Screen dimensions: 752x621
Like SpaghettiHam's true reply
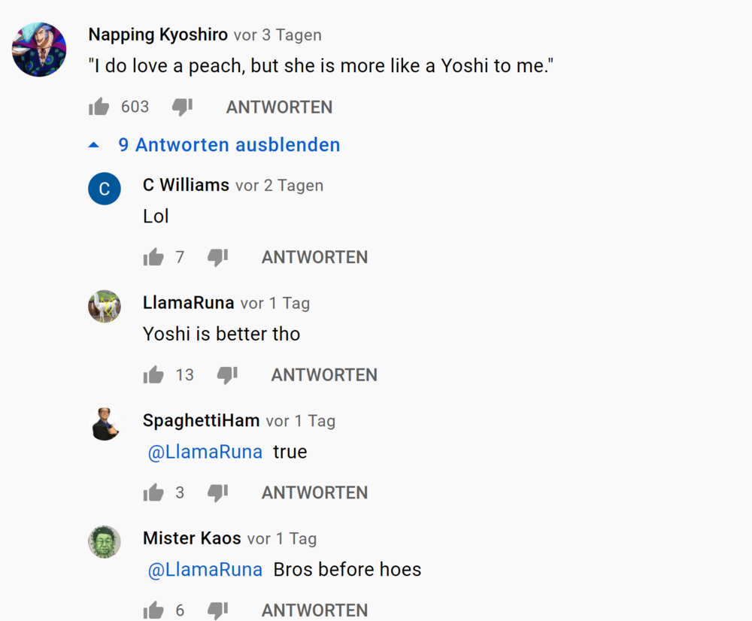[x=153, y=493]
